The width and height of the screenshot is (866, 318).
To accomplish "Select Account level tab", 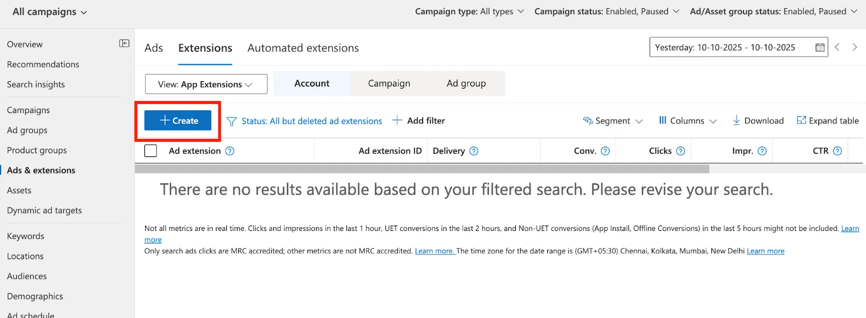I will coord(312,83).
